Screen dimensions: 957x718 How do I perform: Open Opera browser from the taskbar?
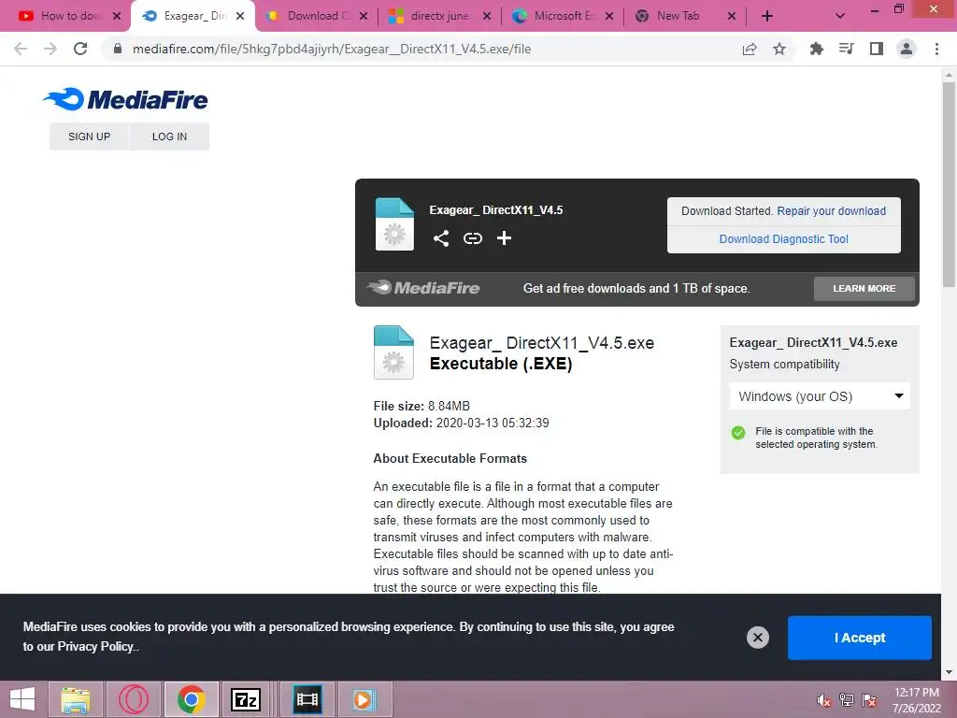point(133,699)
